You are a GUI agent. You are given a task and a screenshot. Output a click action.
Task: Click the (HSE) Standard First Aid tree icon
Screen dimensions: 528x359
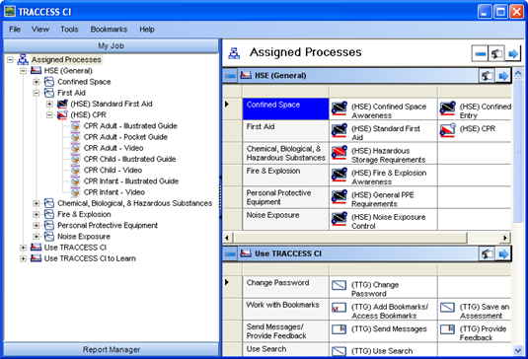62,104
